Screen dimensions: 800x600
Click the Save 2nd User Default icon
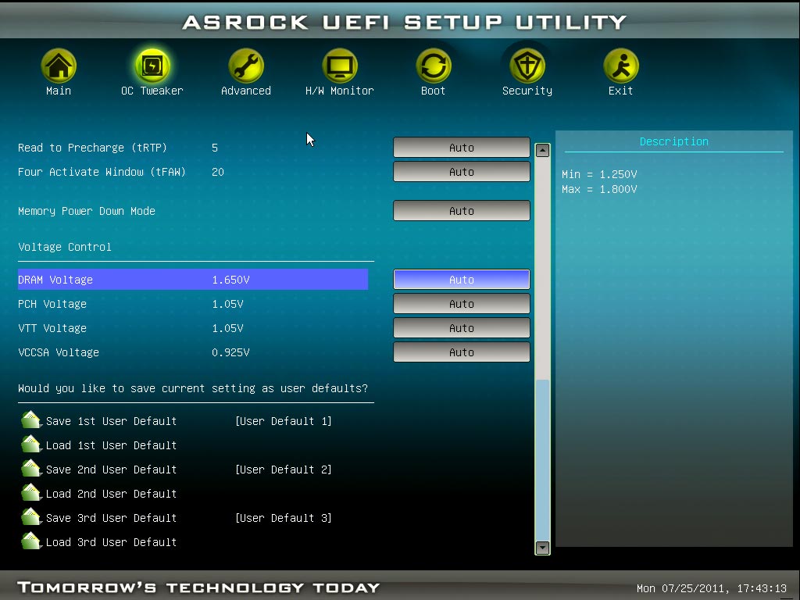tap(31, 469)
